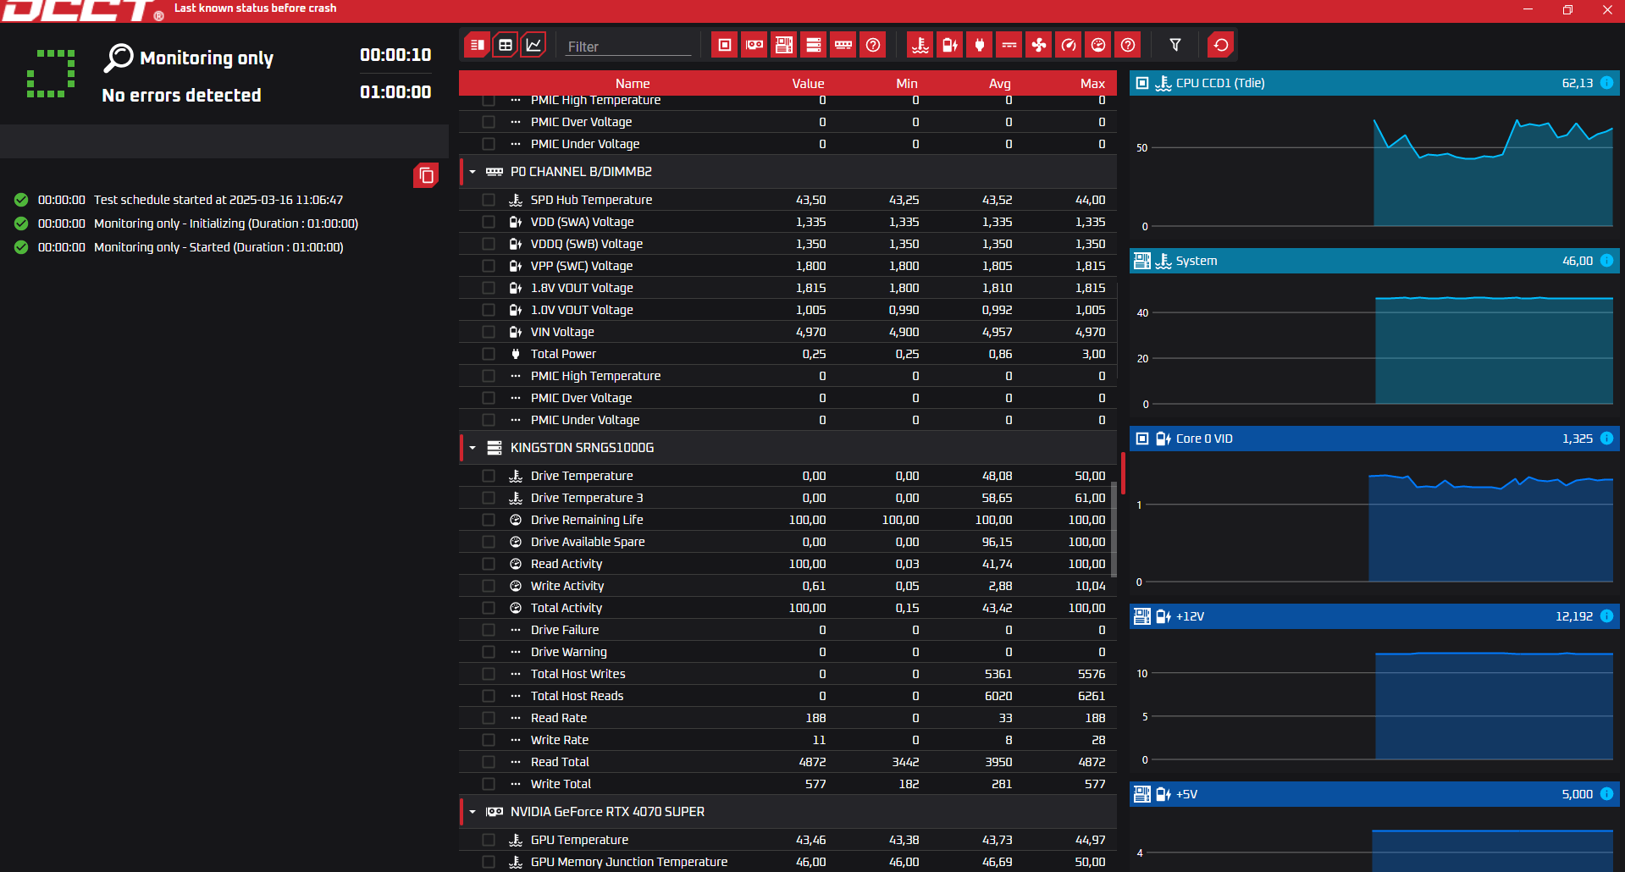
Task: Check the Read Activity row checkbox
Action: coord(489,564)
